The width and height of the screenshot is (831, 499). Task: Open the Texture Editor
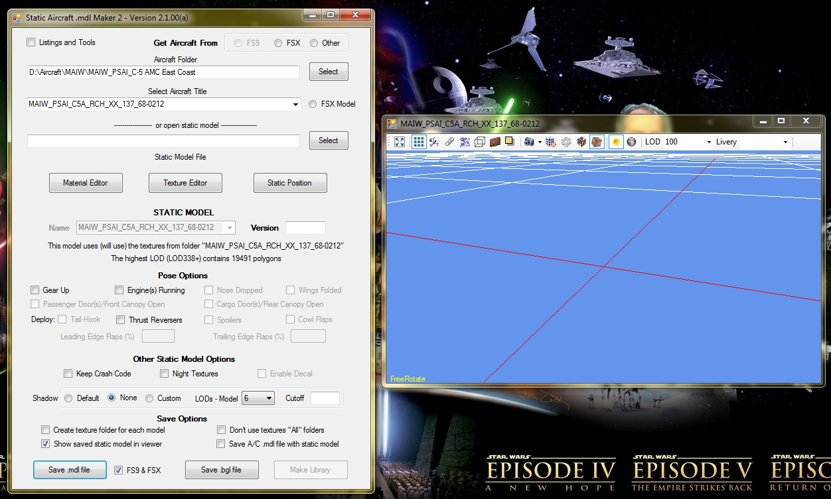click(185, 183)
